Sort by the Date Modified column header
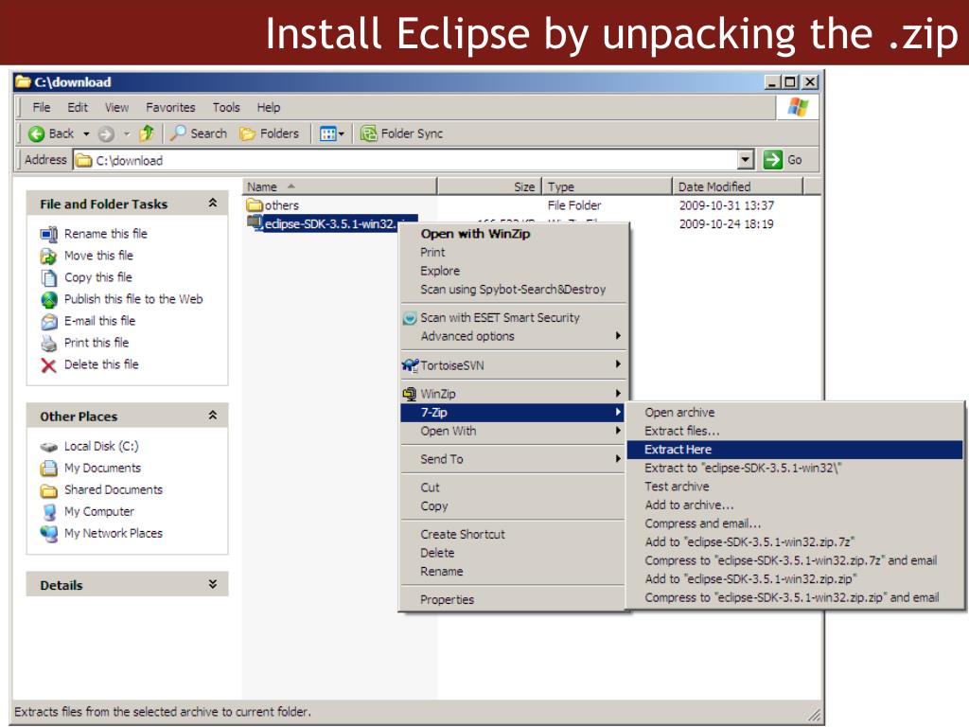Viewport: 969px width, 727px height. click(x=737, y=186)
